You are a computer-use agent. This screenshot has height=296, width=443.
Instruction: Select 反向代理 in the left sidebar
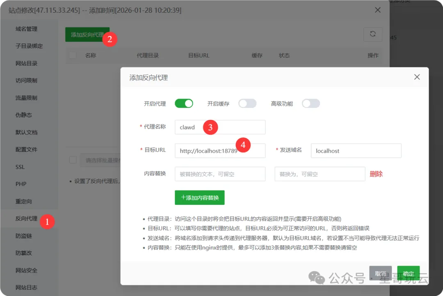(27, 218)
